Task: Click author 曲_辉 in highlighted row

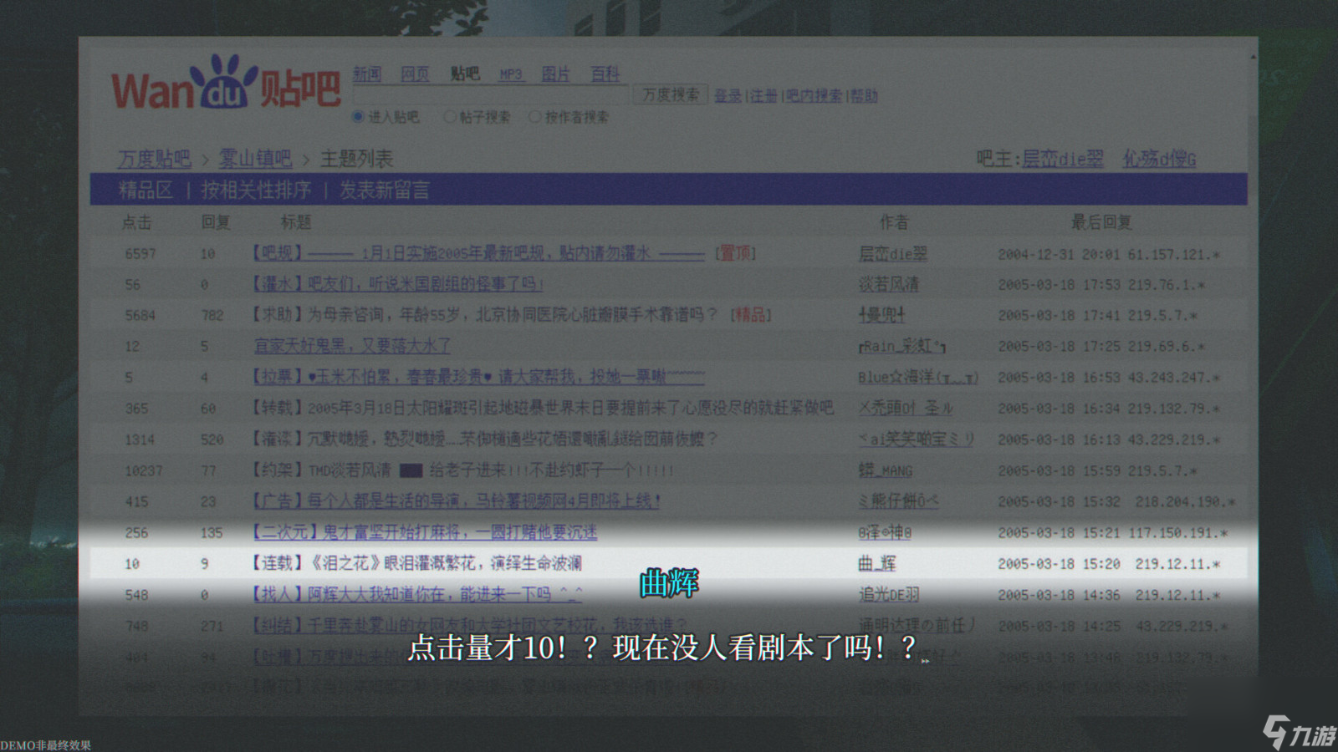Action: (877, 563)
